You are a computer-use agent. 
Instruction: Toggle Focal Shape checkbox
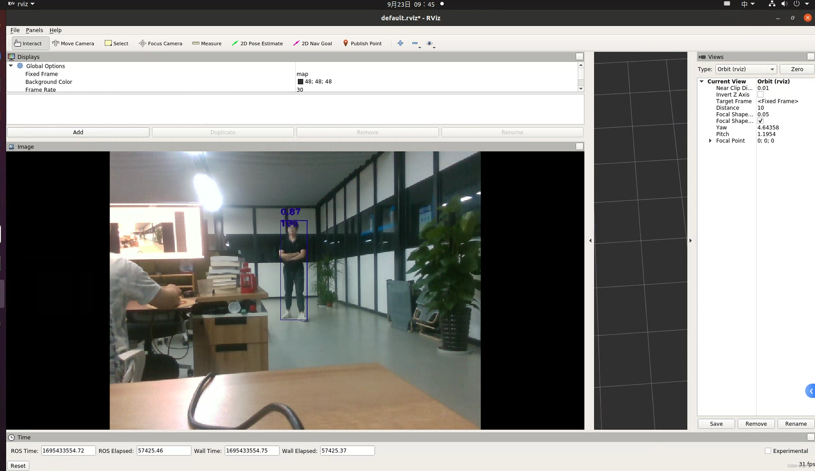pyautogui.click(x=761, y=121)
